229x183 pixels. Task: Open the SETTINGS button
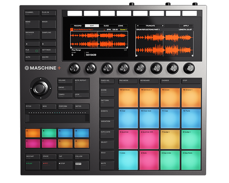49,50
